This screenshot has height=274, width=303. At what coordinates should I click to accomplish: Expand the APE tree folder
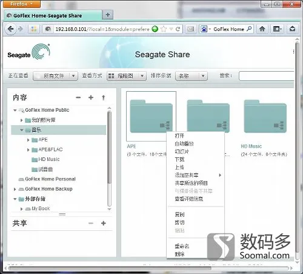pos(28,140)
